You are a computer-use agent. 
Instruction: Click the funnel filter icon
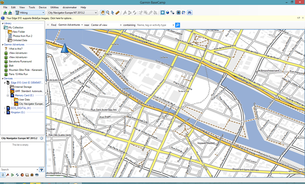[42, 170]
